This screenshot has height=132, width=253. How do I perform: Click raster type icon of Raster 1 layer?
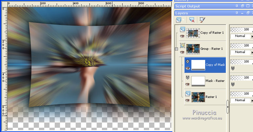pos(188,94)
